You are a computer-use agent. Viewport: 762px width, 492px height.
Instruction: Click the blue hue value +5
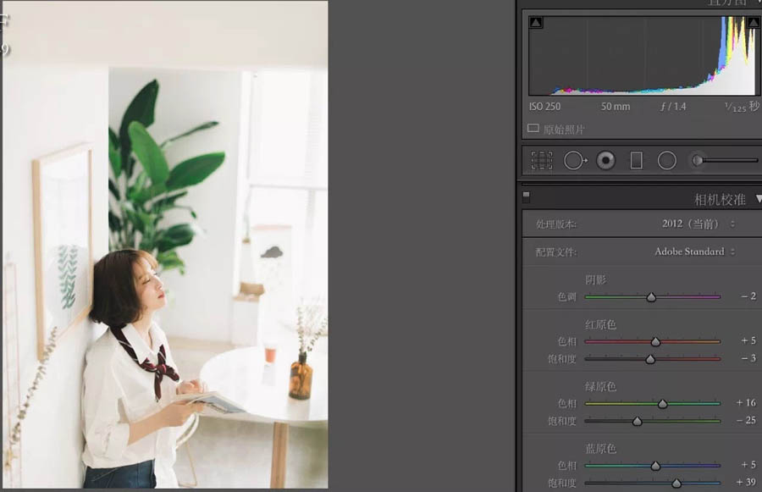pyautogui.click(x=748, y=465)
